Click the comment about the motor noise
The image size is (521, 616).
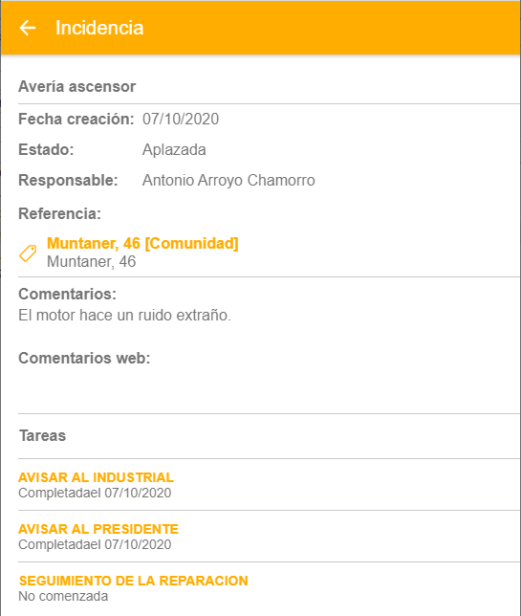coord(124,315)
